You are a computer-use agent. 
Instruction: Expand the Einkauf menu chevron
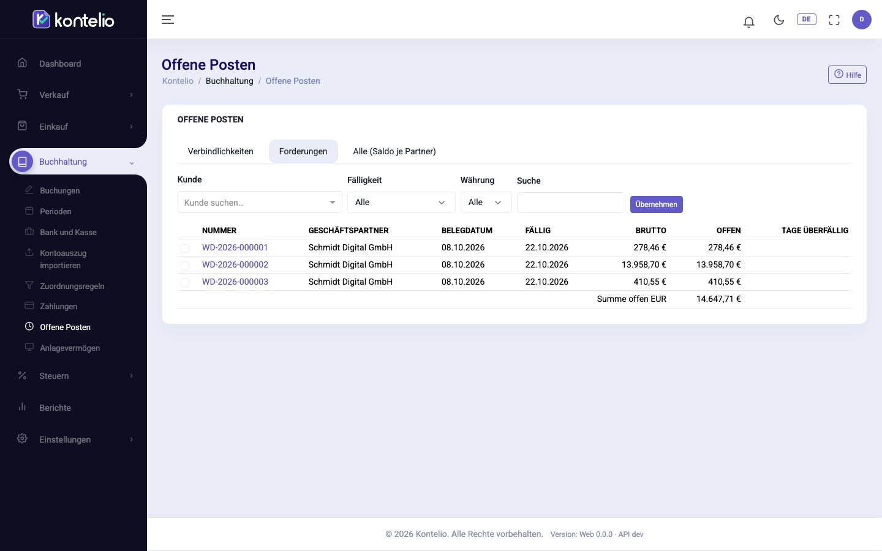[131, 127]
